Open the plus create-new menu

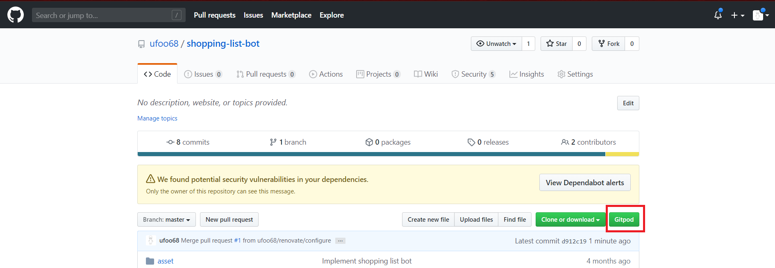point(738,15)
